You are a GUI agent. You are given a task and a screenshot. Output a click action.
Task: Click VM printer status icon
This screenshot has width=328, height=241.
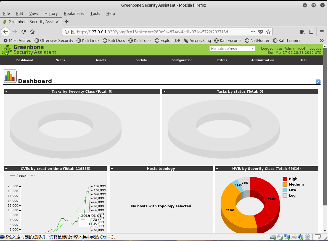(x=294, y=237)
